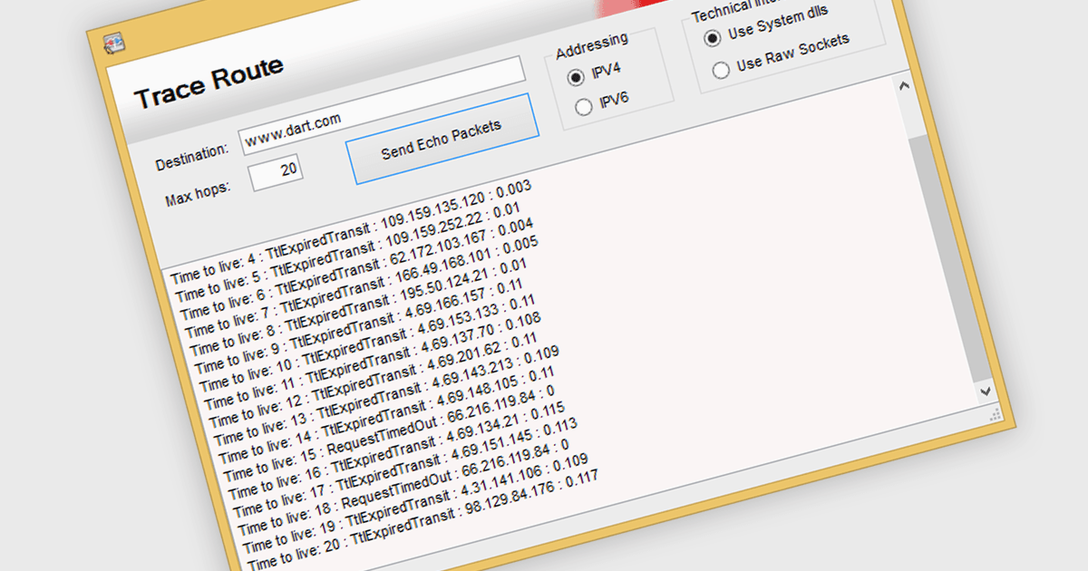This screenshot has height=571, width=1088.
Task: Click the results scrollbar thumb
Action: coord(948,258)
